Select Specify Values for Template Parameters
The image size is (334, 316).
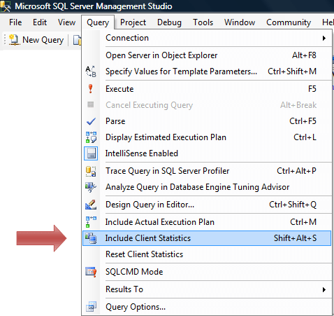(x=207, y=71)
